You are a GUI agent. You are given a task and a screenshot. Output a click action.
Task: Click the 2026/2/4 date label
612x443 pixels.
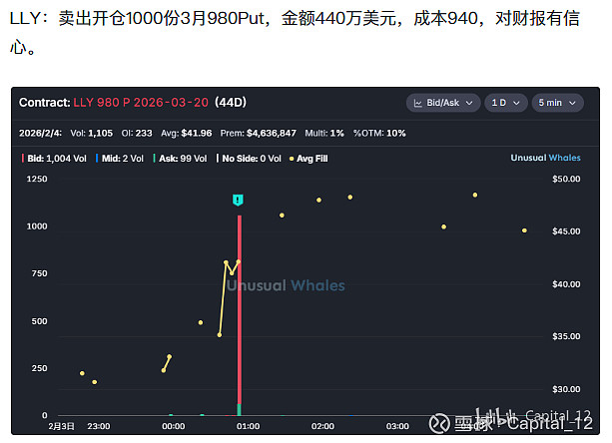click(x=40, y=134)
